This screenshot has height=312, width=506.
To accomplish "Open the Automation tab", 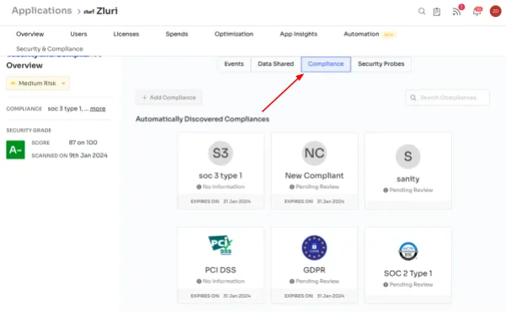I will pyautogui.click(x=361, y=34).
